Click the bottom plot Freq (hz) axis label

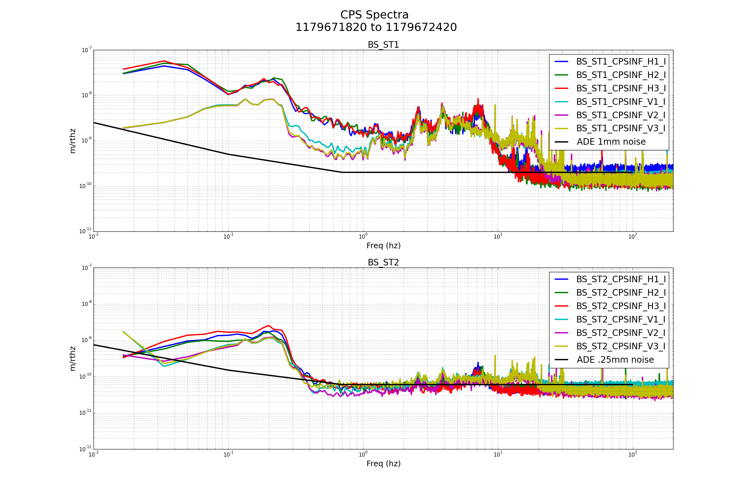point(383,464)
